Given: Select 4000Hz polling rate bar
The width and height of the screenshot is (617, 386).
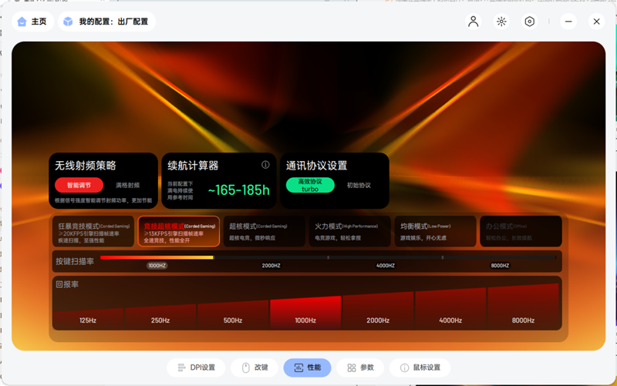Looking at the screenshot, I should (450, 308).
